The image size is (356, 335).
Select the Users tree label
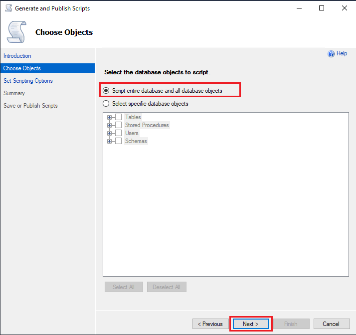(132, 133)
